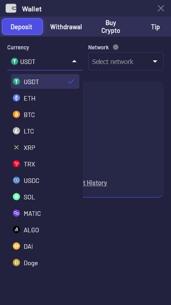Click the Network info icon

pyautogui.click(x=116, y=47)
